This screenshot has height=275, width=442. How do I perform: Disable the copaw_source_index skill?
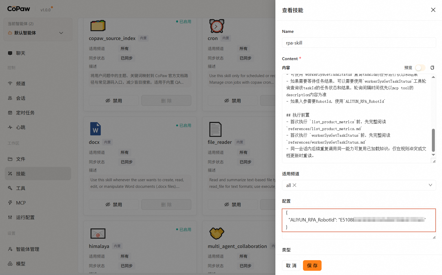pyautogui.click(x=114, y=101)
